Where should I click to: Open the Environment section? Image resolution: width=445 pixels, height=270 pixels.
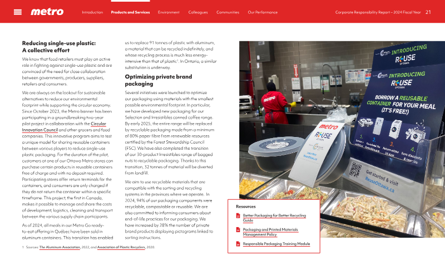point(169,12)
